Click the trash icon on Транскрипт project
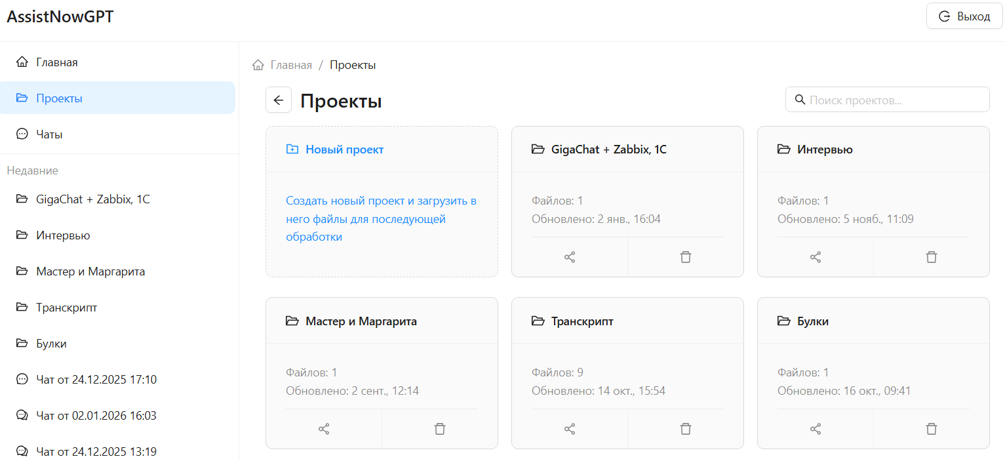This screenshot has height=461, width=1005. (685, 428)
